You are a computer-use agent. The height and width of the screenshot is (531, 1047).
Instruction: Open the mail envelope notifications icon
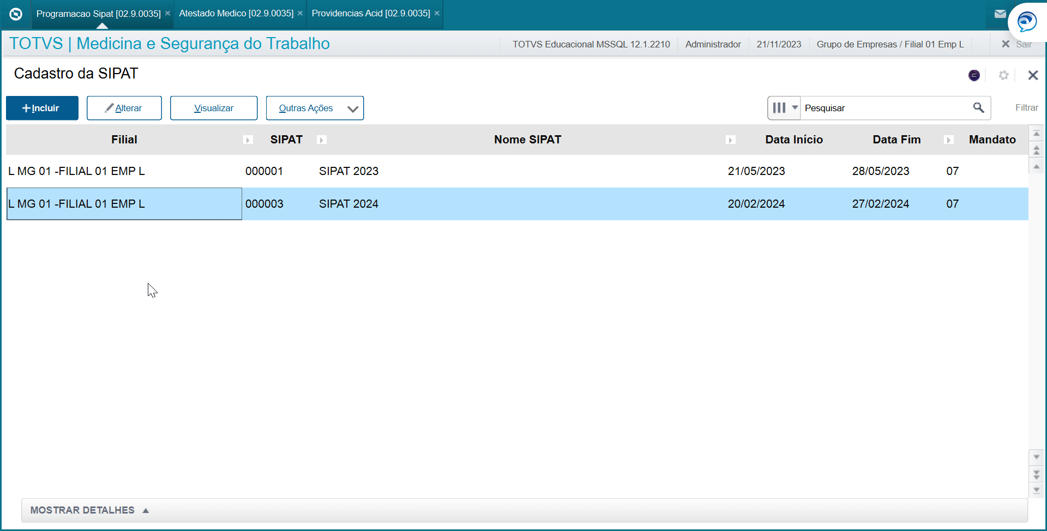click(x=1000, y=14)
